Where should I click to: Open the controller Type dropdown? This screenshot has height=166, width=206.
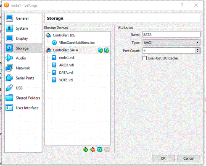(172, 43)
